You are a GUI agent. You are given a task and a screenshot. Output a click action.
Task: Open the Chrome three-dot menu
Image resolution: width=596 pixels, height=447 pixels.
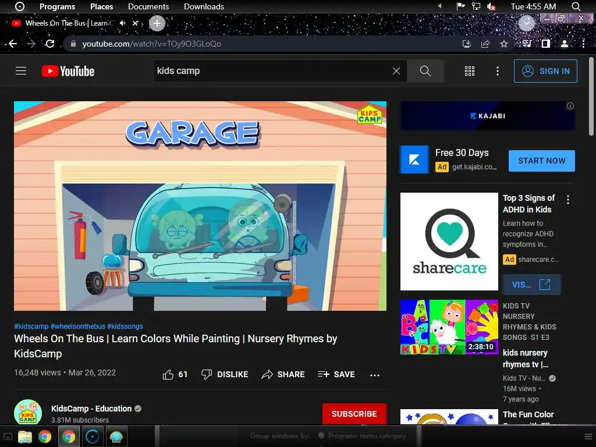(x=583, y=44)
